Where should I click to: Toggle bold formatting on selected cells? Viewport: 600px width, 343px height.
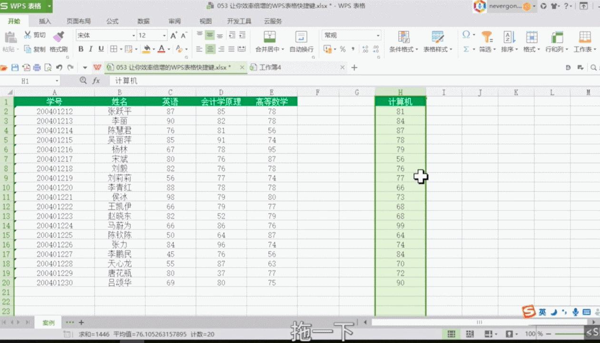(x=81, y=48)
